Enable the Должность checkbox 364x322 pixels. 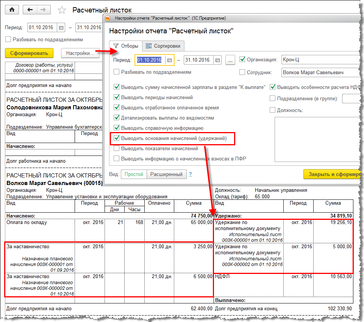point(273,110)
